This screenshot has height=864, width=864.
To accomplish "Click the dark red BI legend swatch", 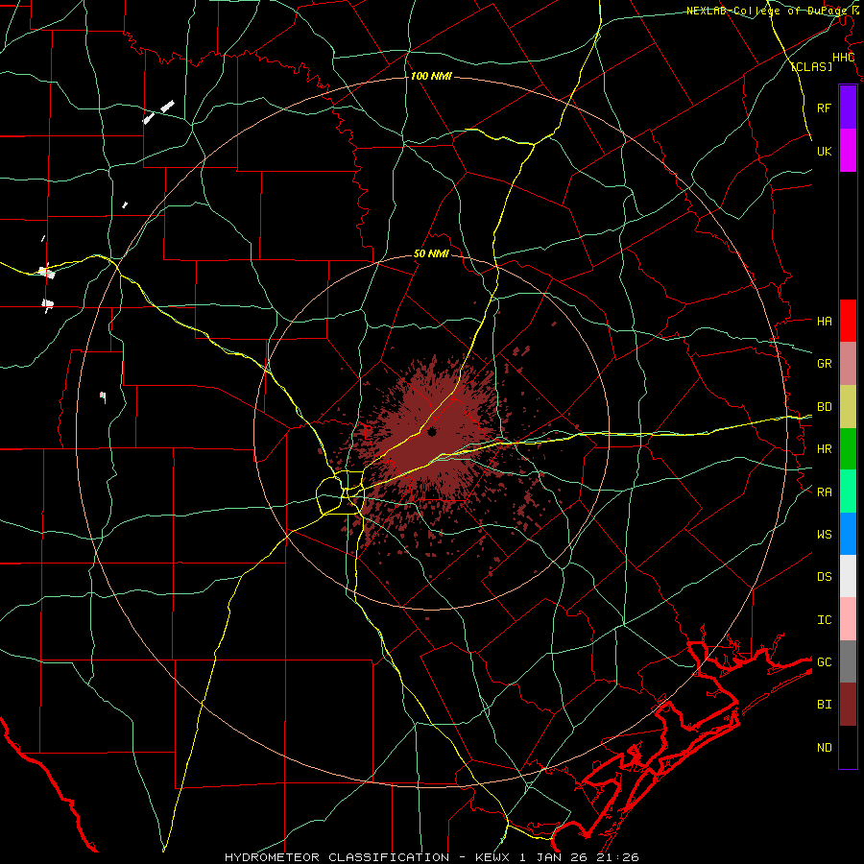I will [x=848, y=705].
